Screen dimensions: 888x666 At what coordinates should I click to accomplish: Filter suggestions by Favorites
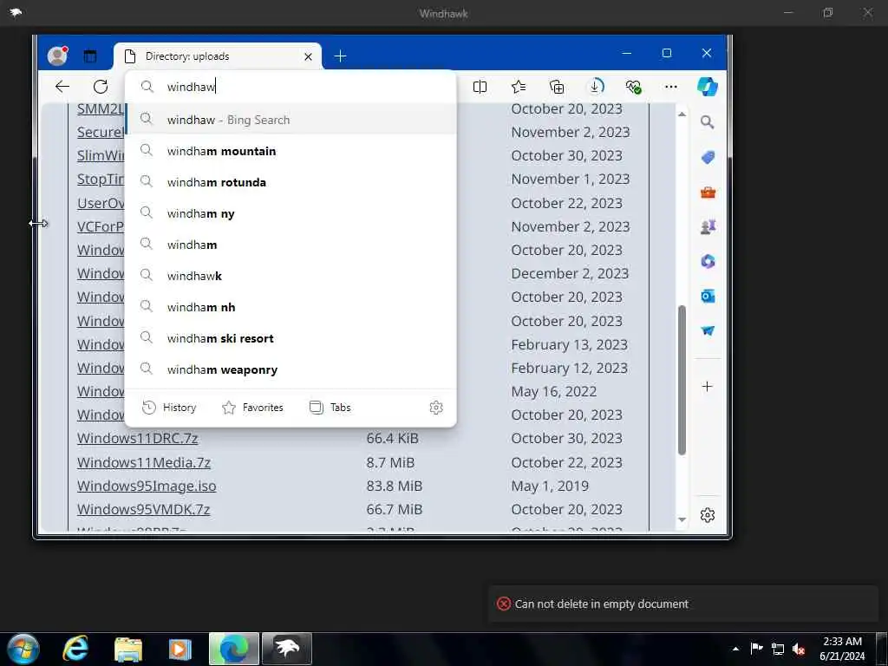point(252,408)
